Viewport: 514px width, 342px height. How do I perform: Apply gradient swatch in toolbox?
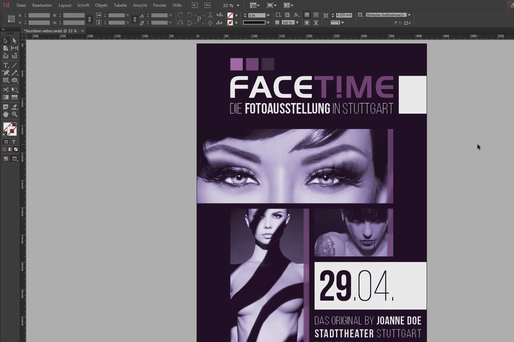pyautogui.click(x=10, y=150)
